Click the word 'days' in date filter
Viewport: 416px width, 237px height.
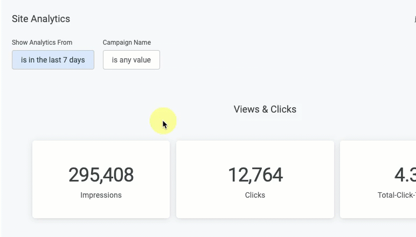pyautogui.click(x=77, y=60)
